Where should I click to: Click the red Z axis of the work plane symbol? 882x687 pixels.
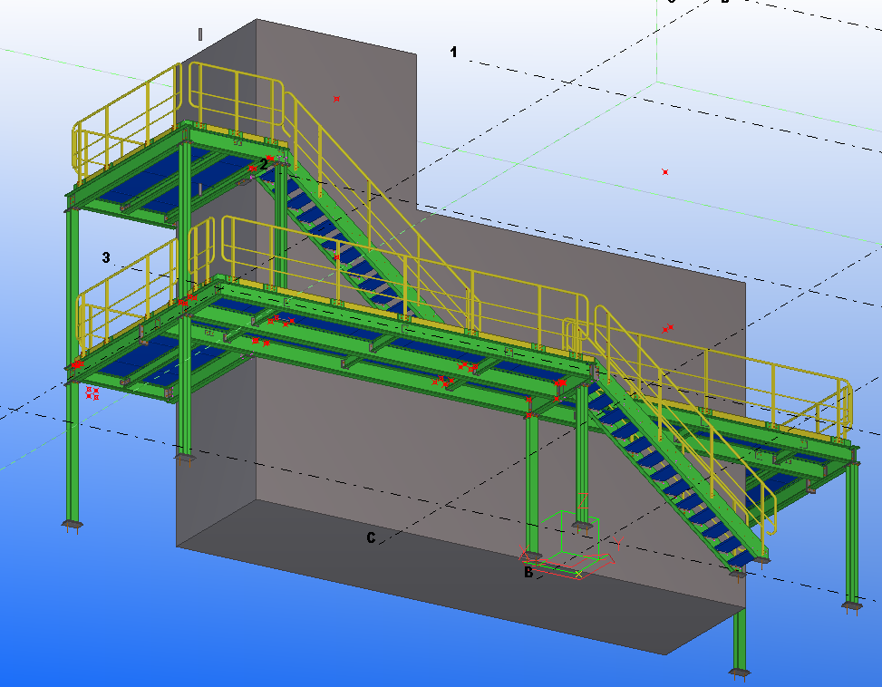pyautogui.click(x=582, y=501)
